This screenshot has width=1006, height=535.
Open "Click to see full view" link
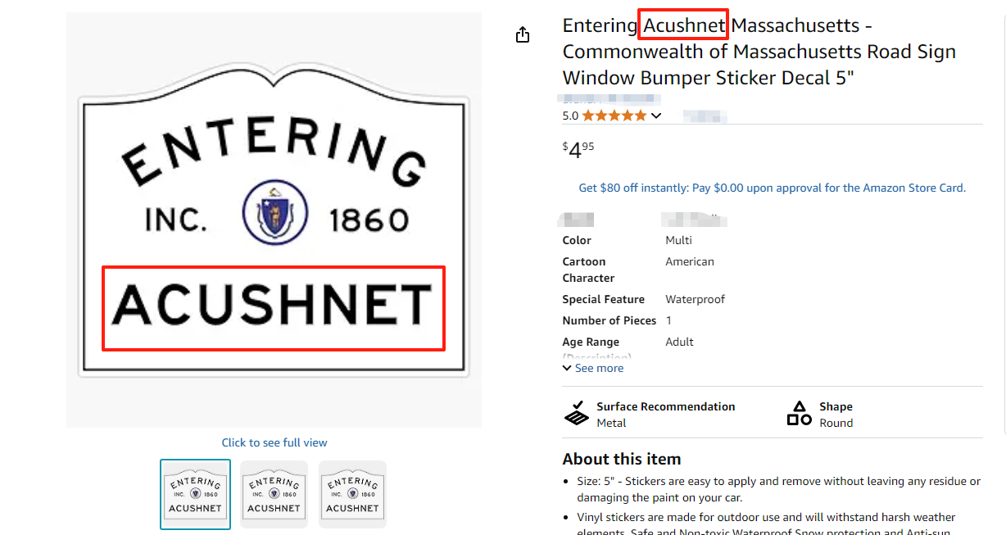pos(274,442)
